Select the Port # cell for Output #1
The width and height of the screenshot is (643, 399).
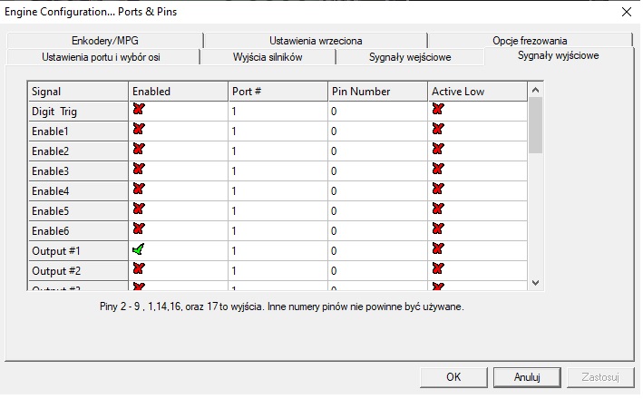(x=277, y=249)
